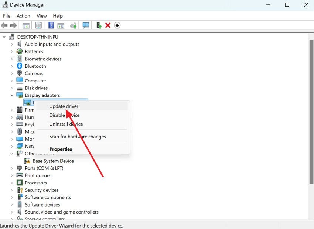Expand the Processors chevron
The height and width of the screenshot is (229, 314).
[11, 183]
